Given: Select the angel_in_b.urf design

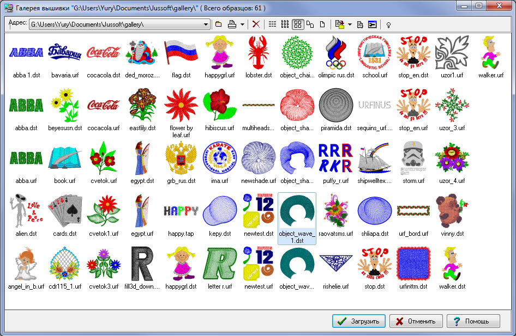Looking at the screenshot, I should click(x=26, y=264).
